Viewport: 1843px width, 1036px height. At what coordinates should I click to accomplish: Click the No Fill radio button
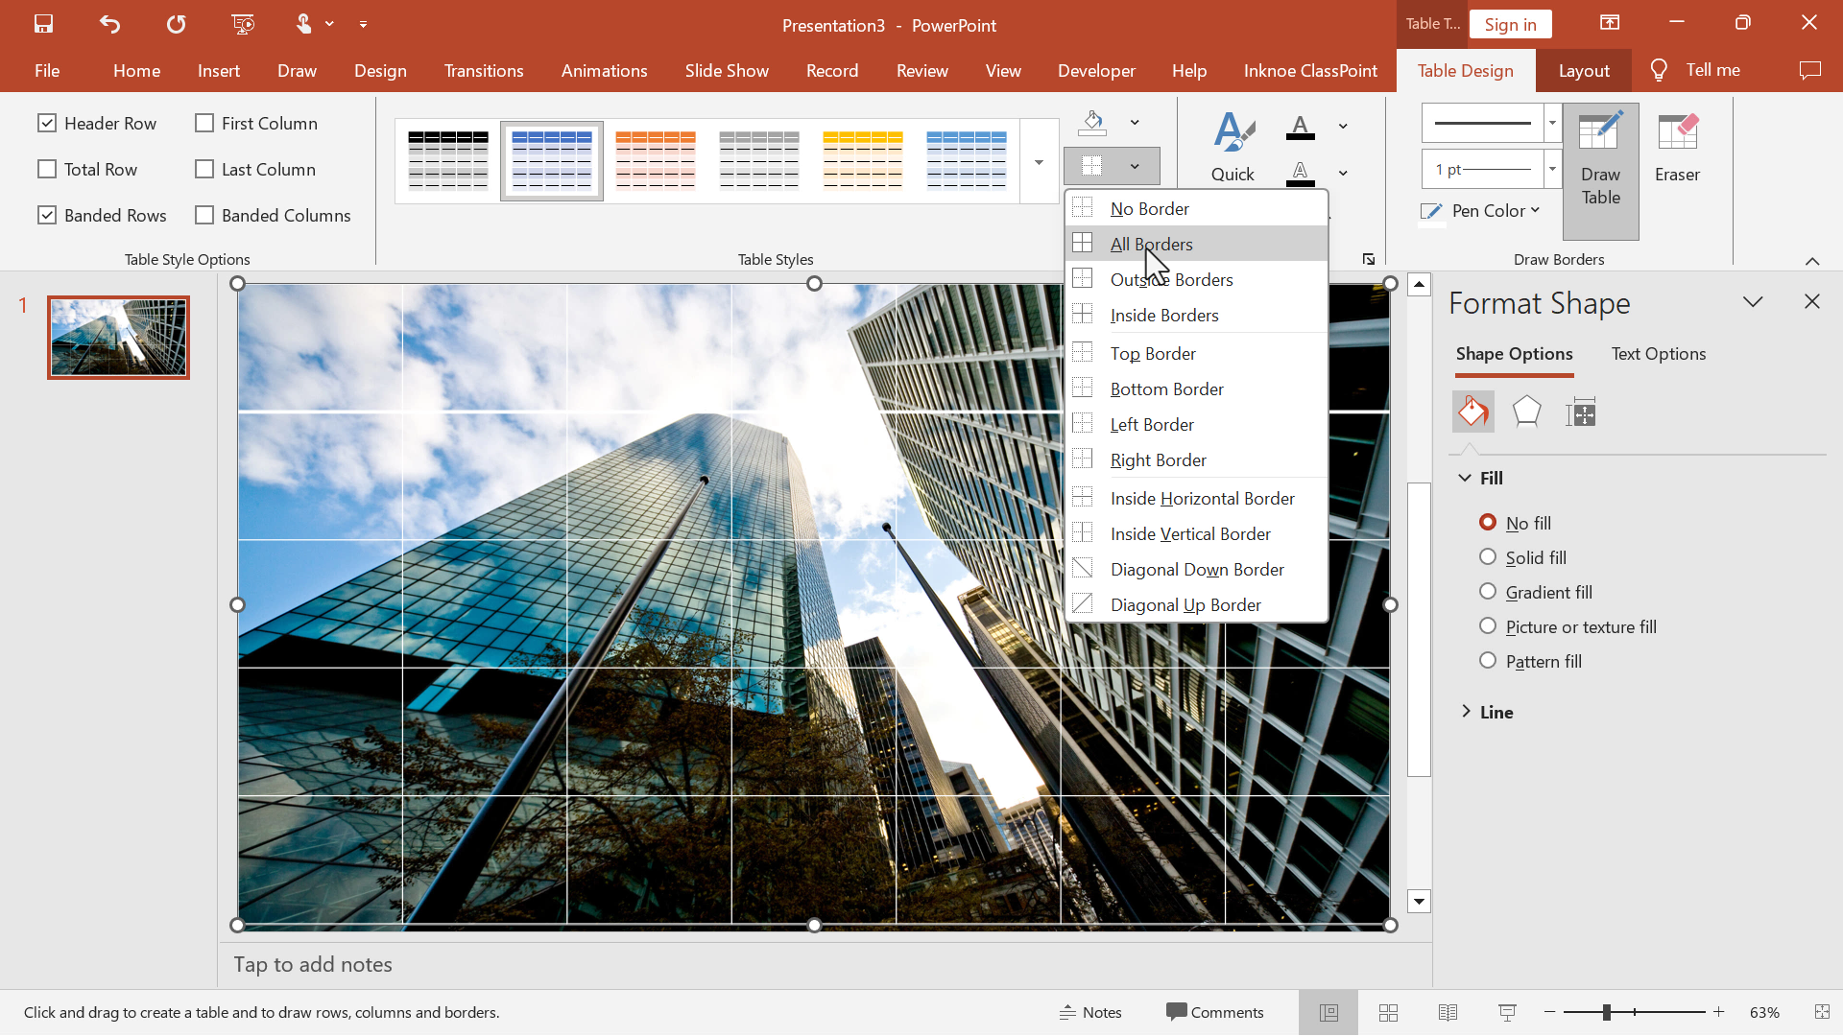[1490, 521]
